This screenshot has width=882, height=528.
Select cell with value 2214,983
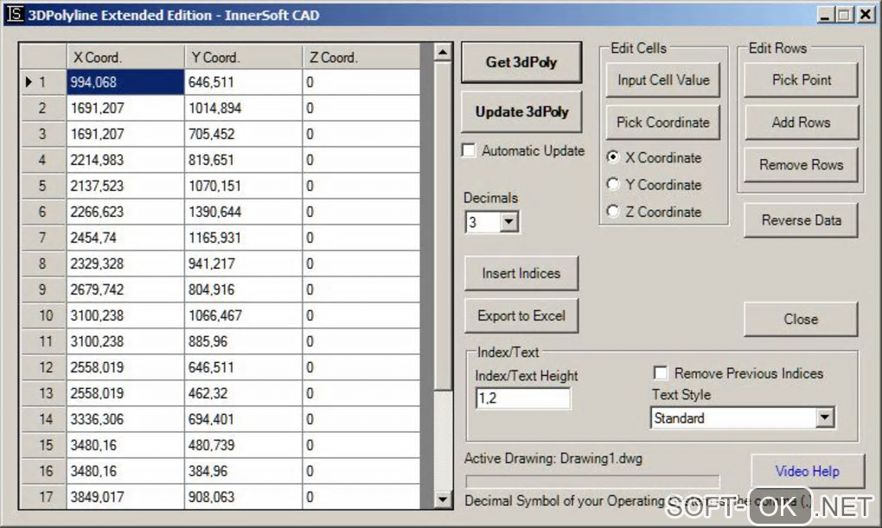pos(125,160)
